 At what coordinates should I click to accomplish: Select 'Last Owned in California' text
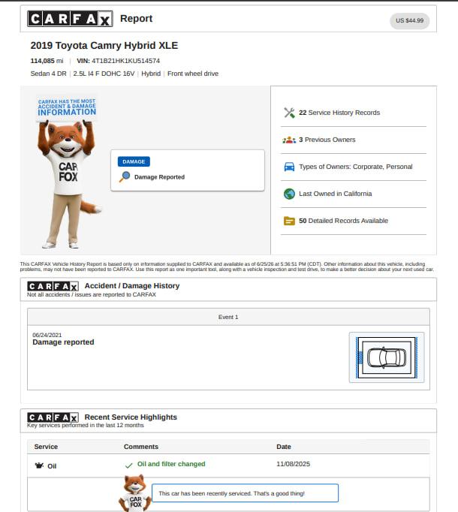coord(335,194)
